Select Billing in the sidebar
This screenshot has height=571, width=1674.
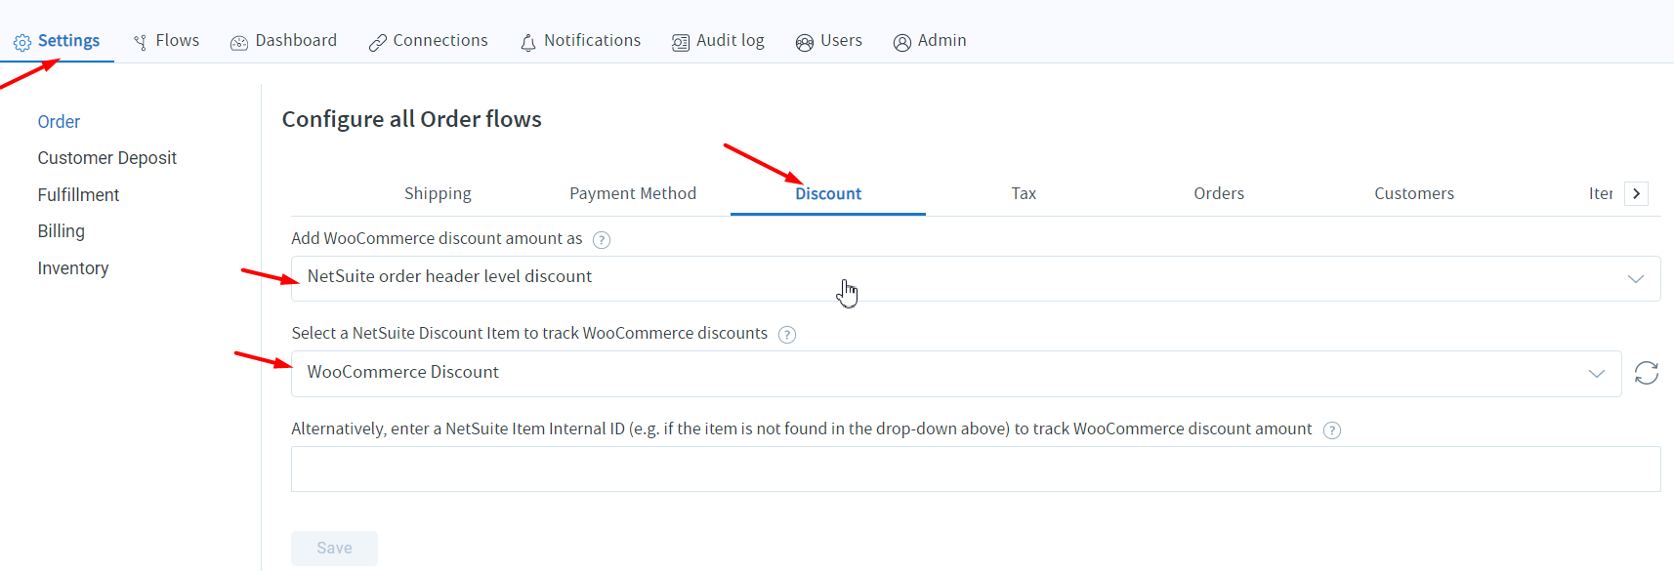pyautogui.click(x=62, y=231)
